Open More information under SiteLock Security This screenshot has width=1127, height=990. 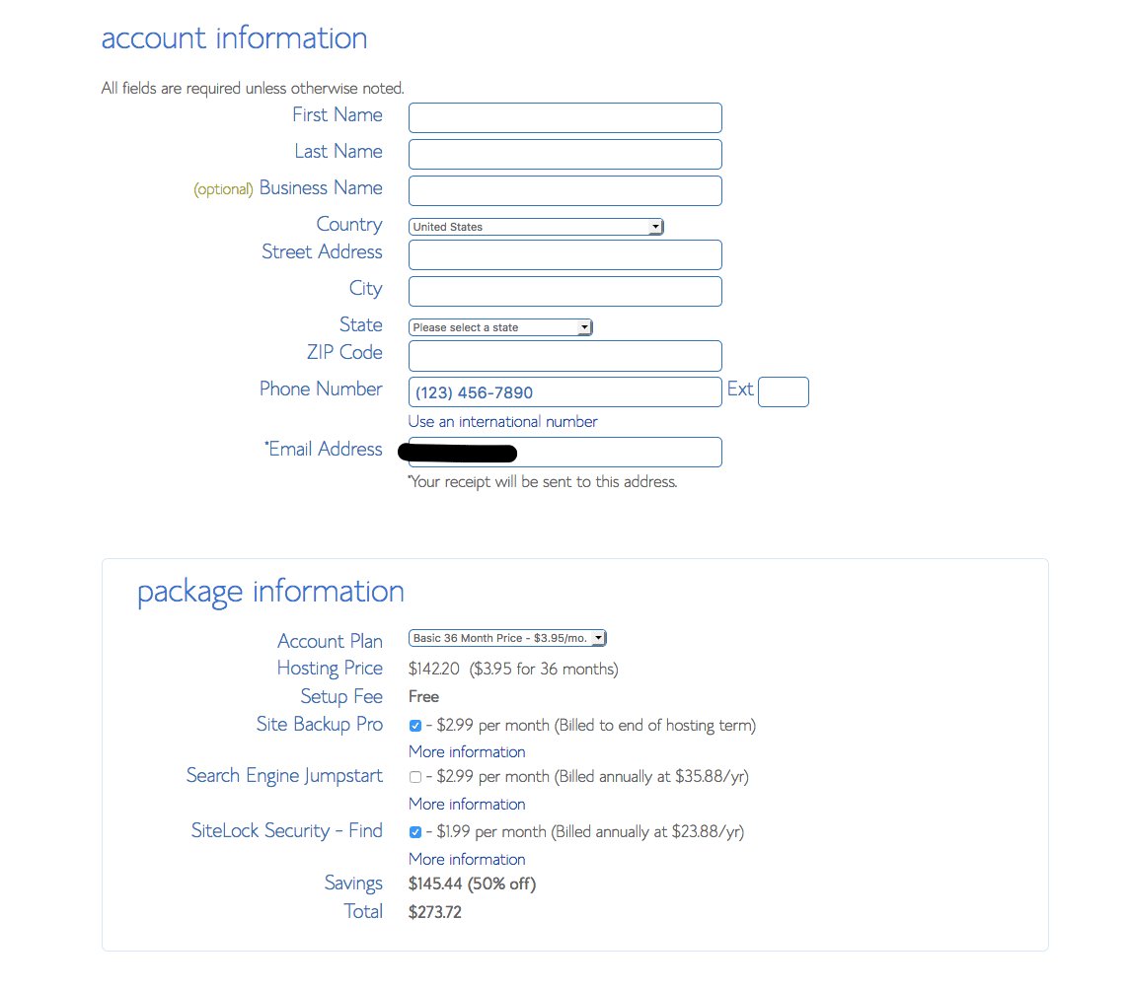[467, 859]
